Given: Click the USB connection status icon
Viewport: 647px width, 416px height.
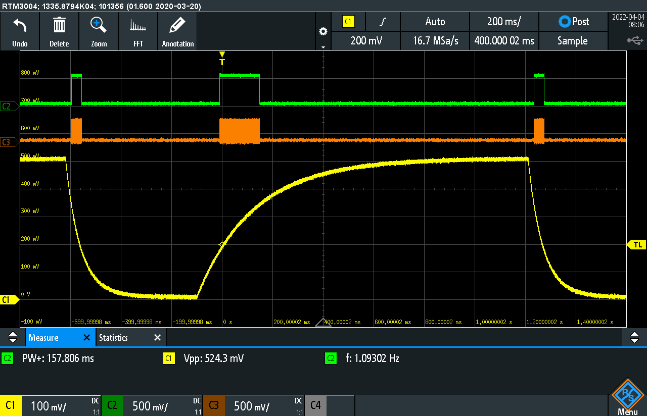Looking at the screenshot, I should 635,40.
